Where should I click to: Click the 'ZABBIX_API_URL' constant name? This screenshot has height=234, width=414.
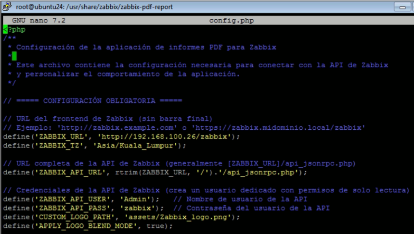coord(70,172)
